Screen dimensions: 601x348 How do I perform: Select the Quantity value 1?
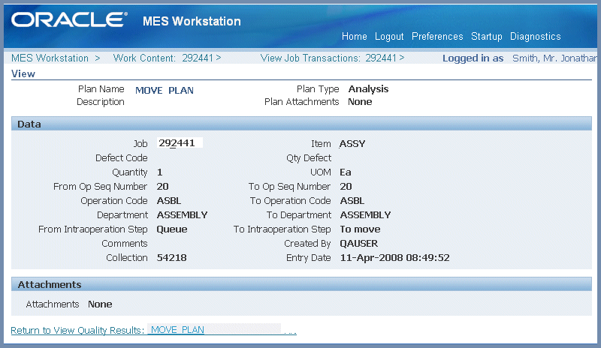pyautogui.click(x=160, y=172)
